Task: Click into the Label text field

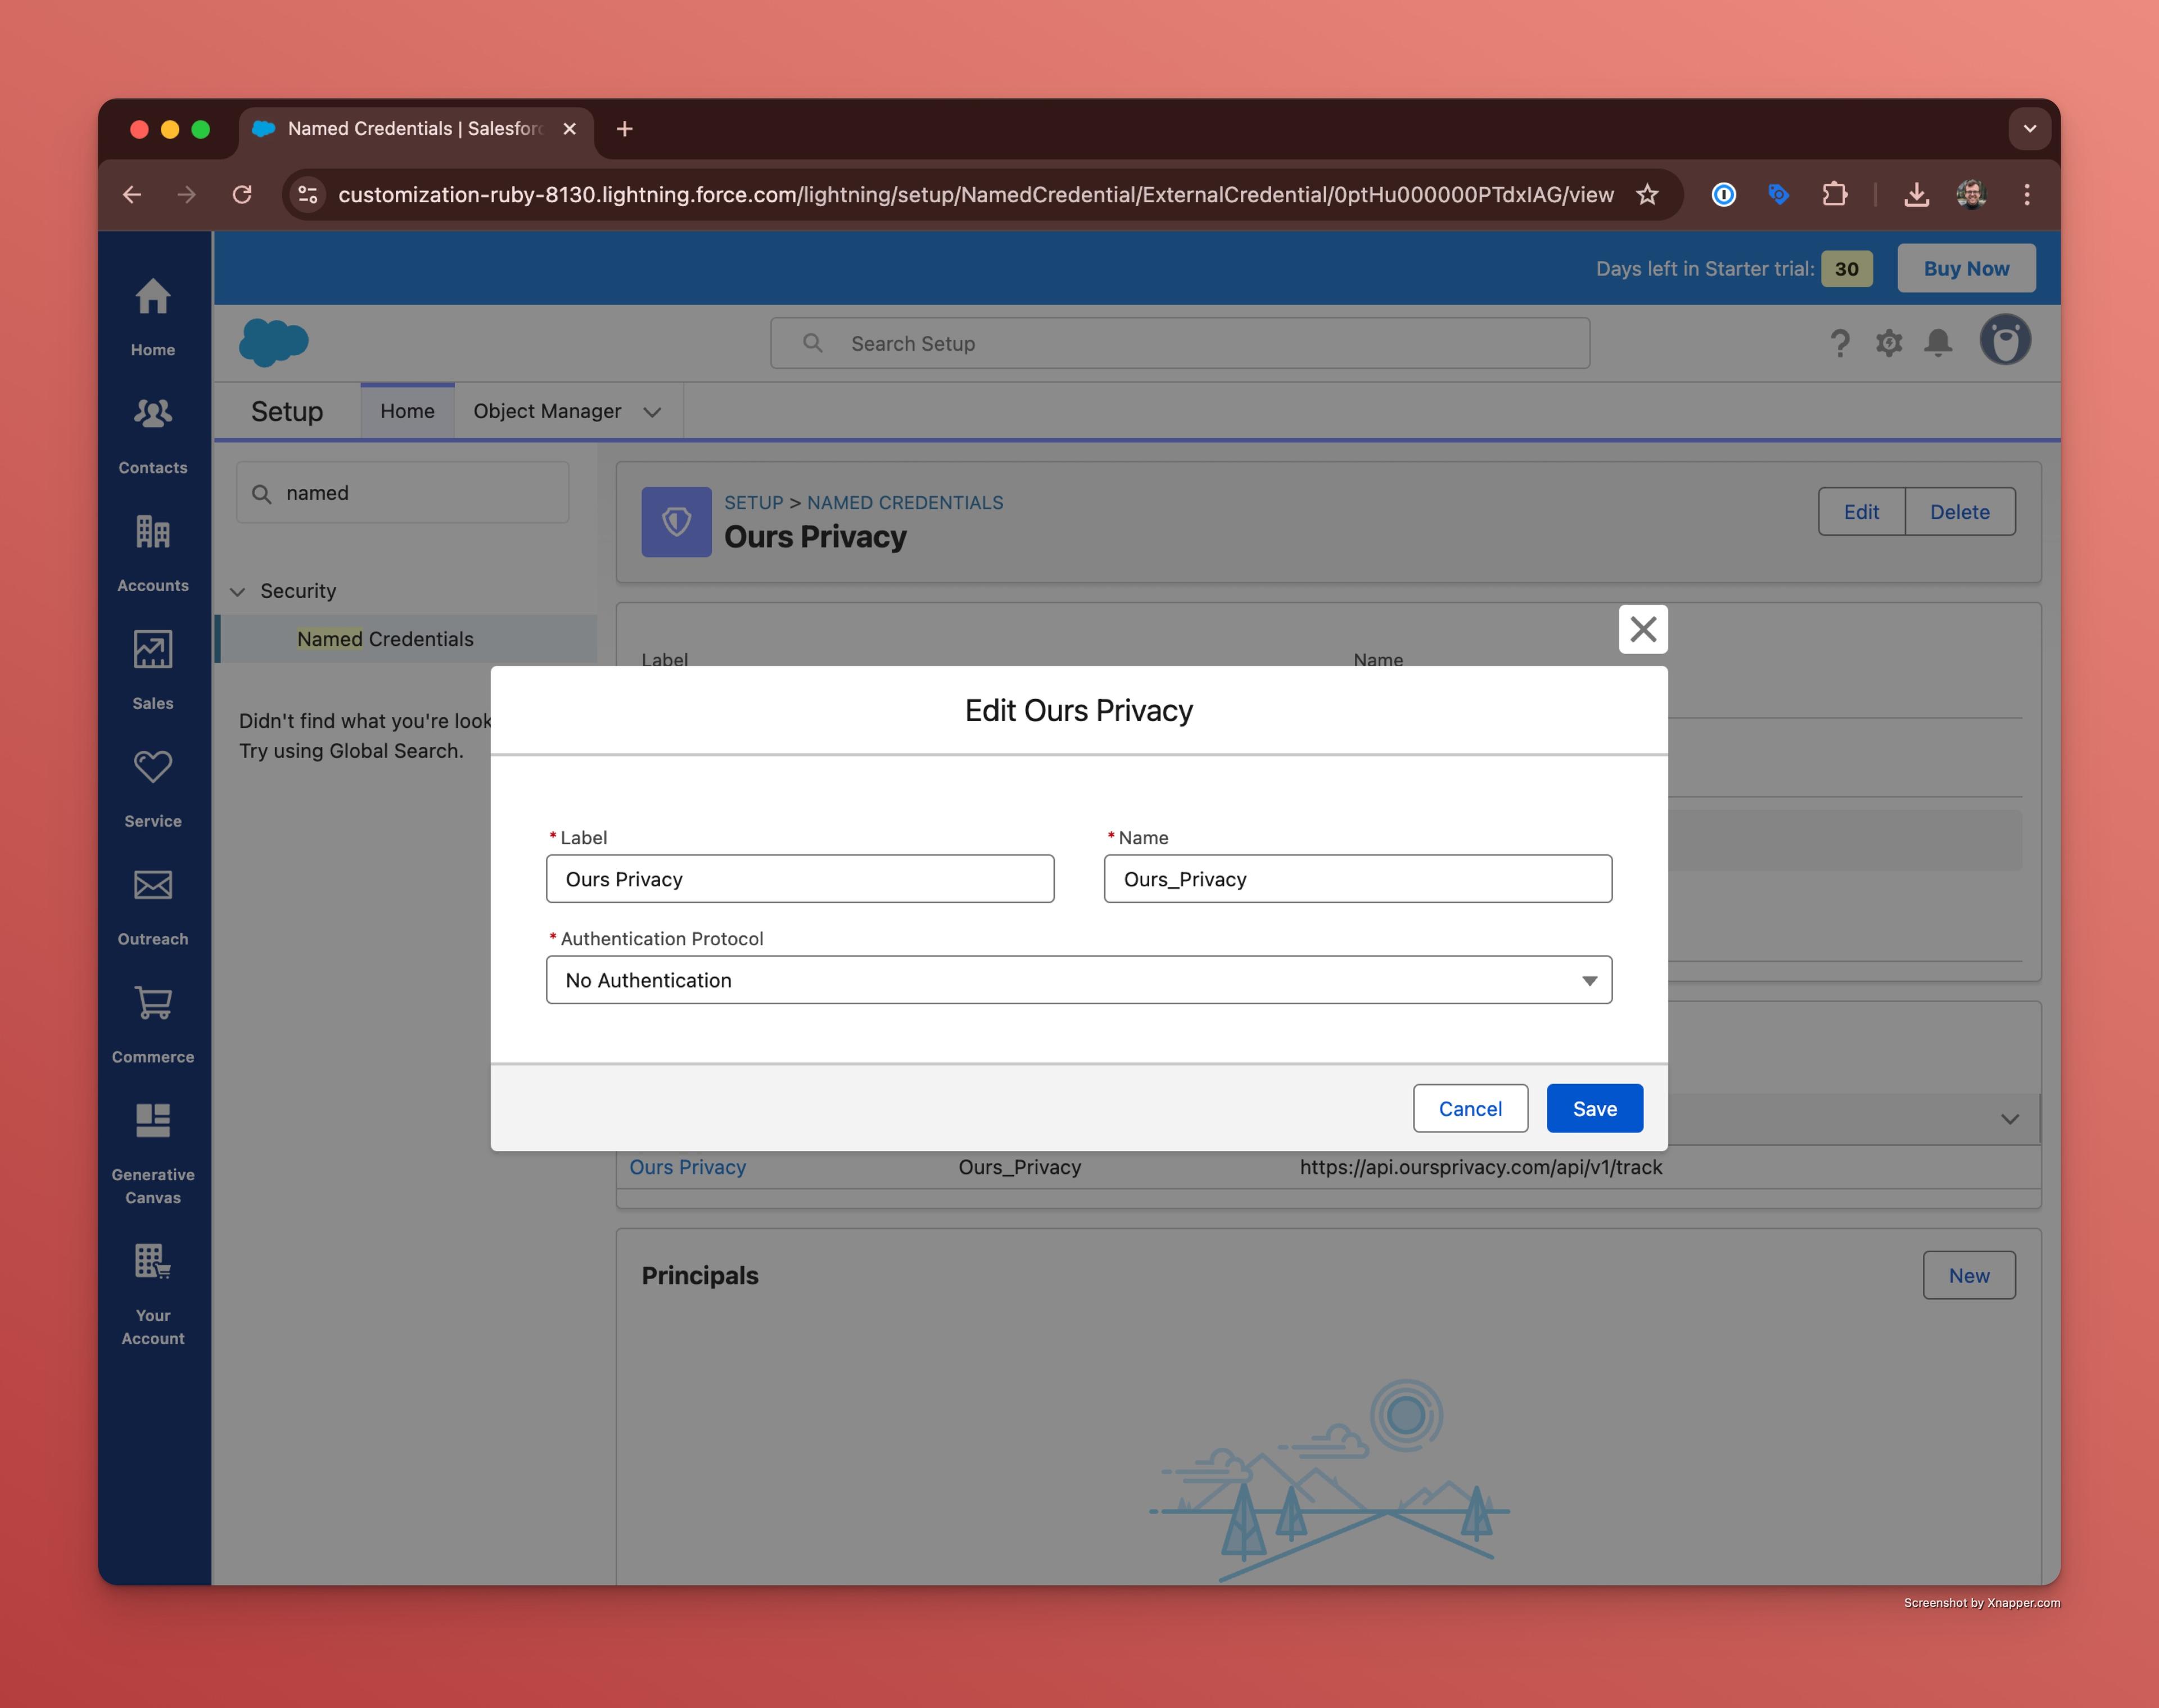Action: (x=800, y=879)
